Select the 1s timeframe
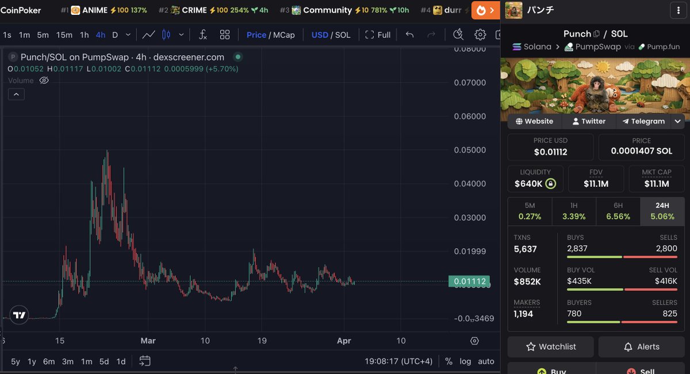The height and width of the screenshot is (374, 690). tap(7, 35)
